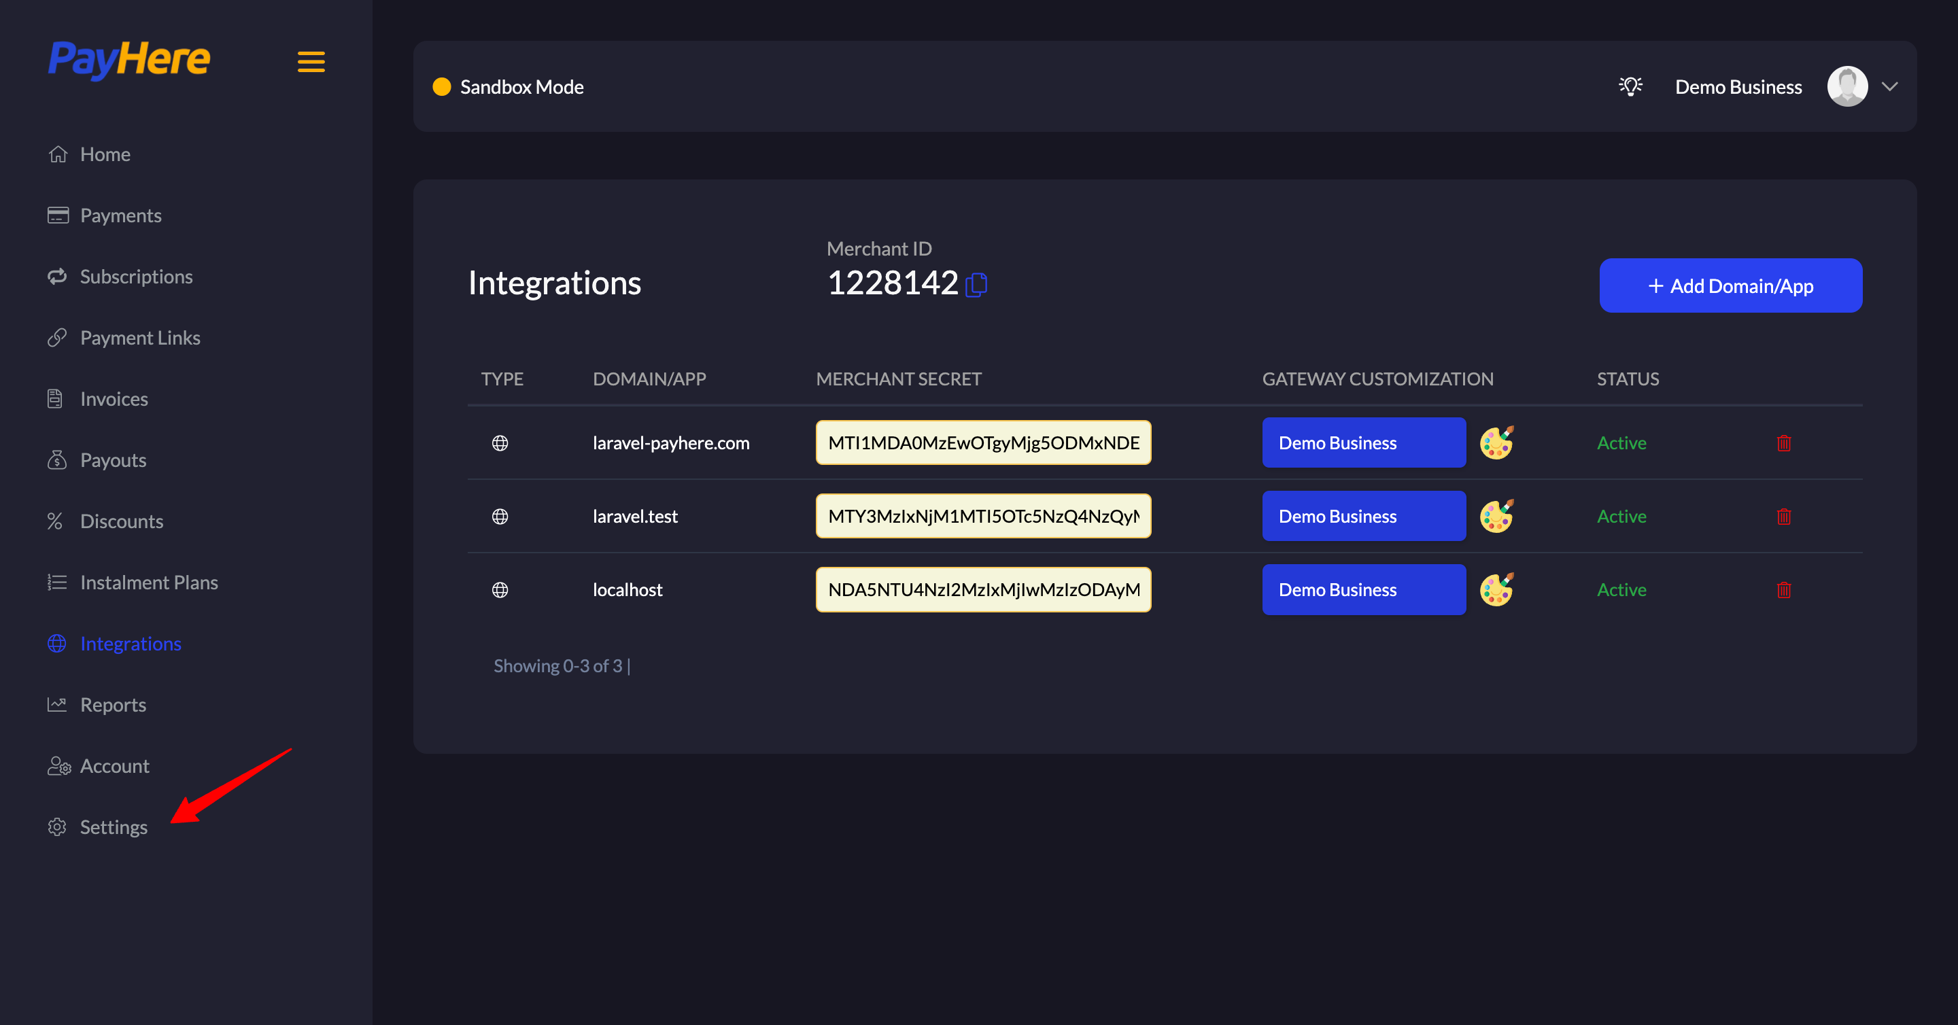Open the Settings menu item
This screenshot has height=1025, width=1958.
point(114,827)
